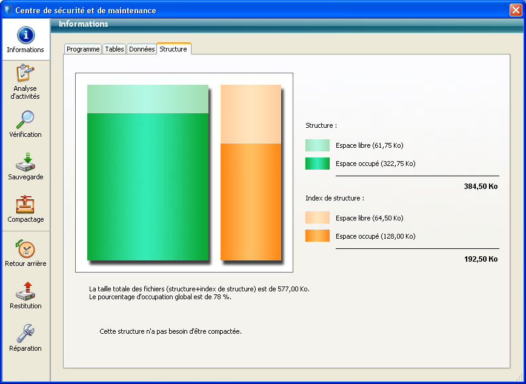The height and width of the screenshot is (384, 526).
Task: Open the Retour arrière clock icon
Action: pyautogui.click(x=25, y=248)
